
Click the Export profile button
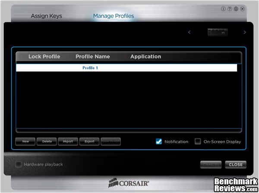(x=89, y=141)
